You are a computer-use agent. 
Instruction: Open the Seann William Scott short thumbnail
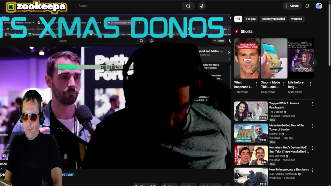247,58
